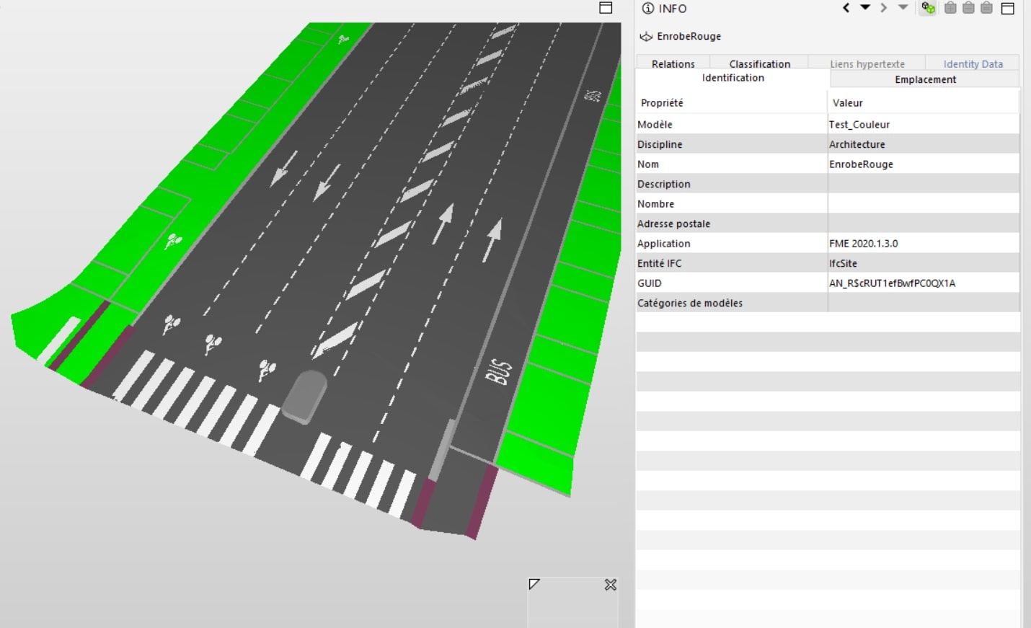1031x628 pixels.
Task: Click the IfcSite icon next to EnrobeRouge
Action: coord(646,36)
